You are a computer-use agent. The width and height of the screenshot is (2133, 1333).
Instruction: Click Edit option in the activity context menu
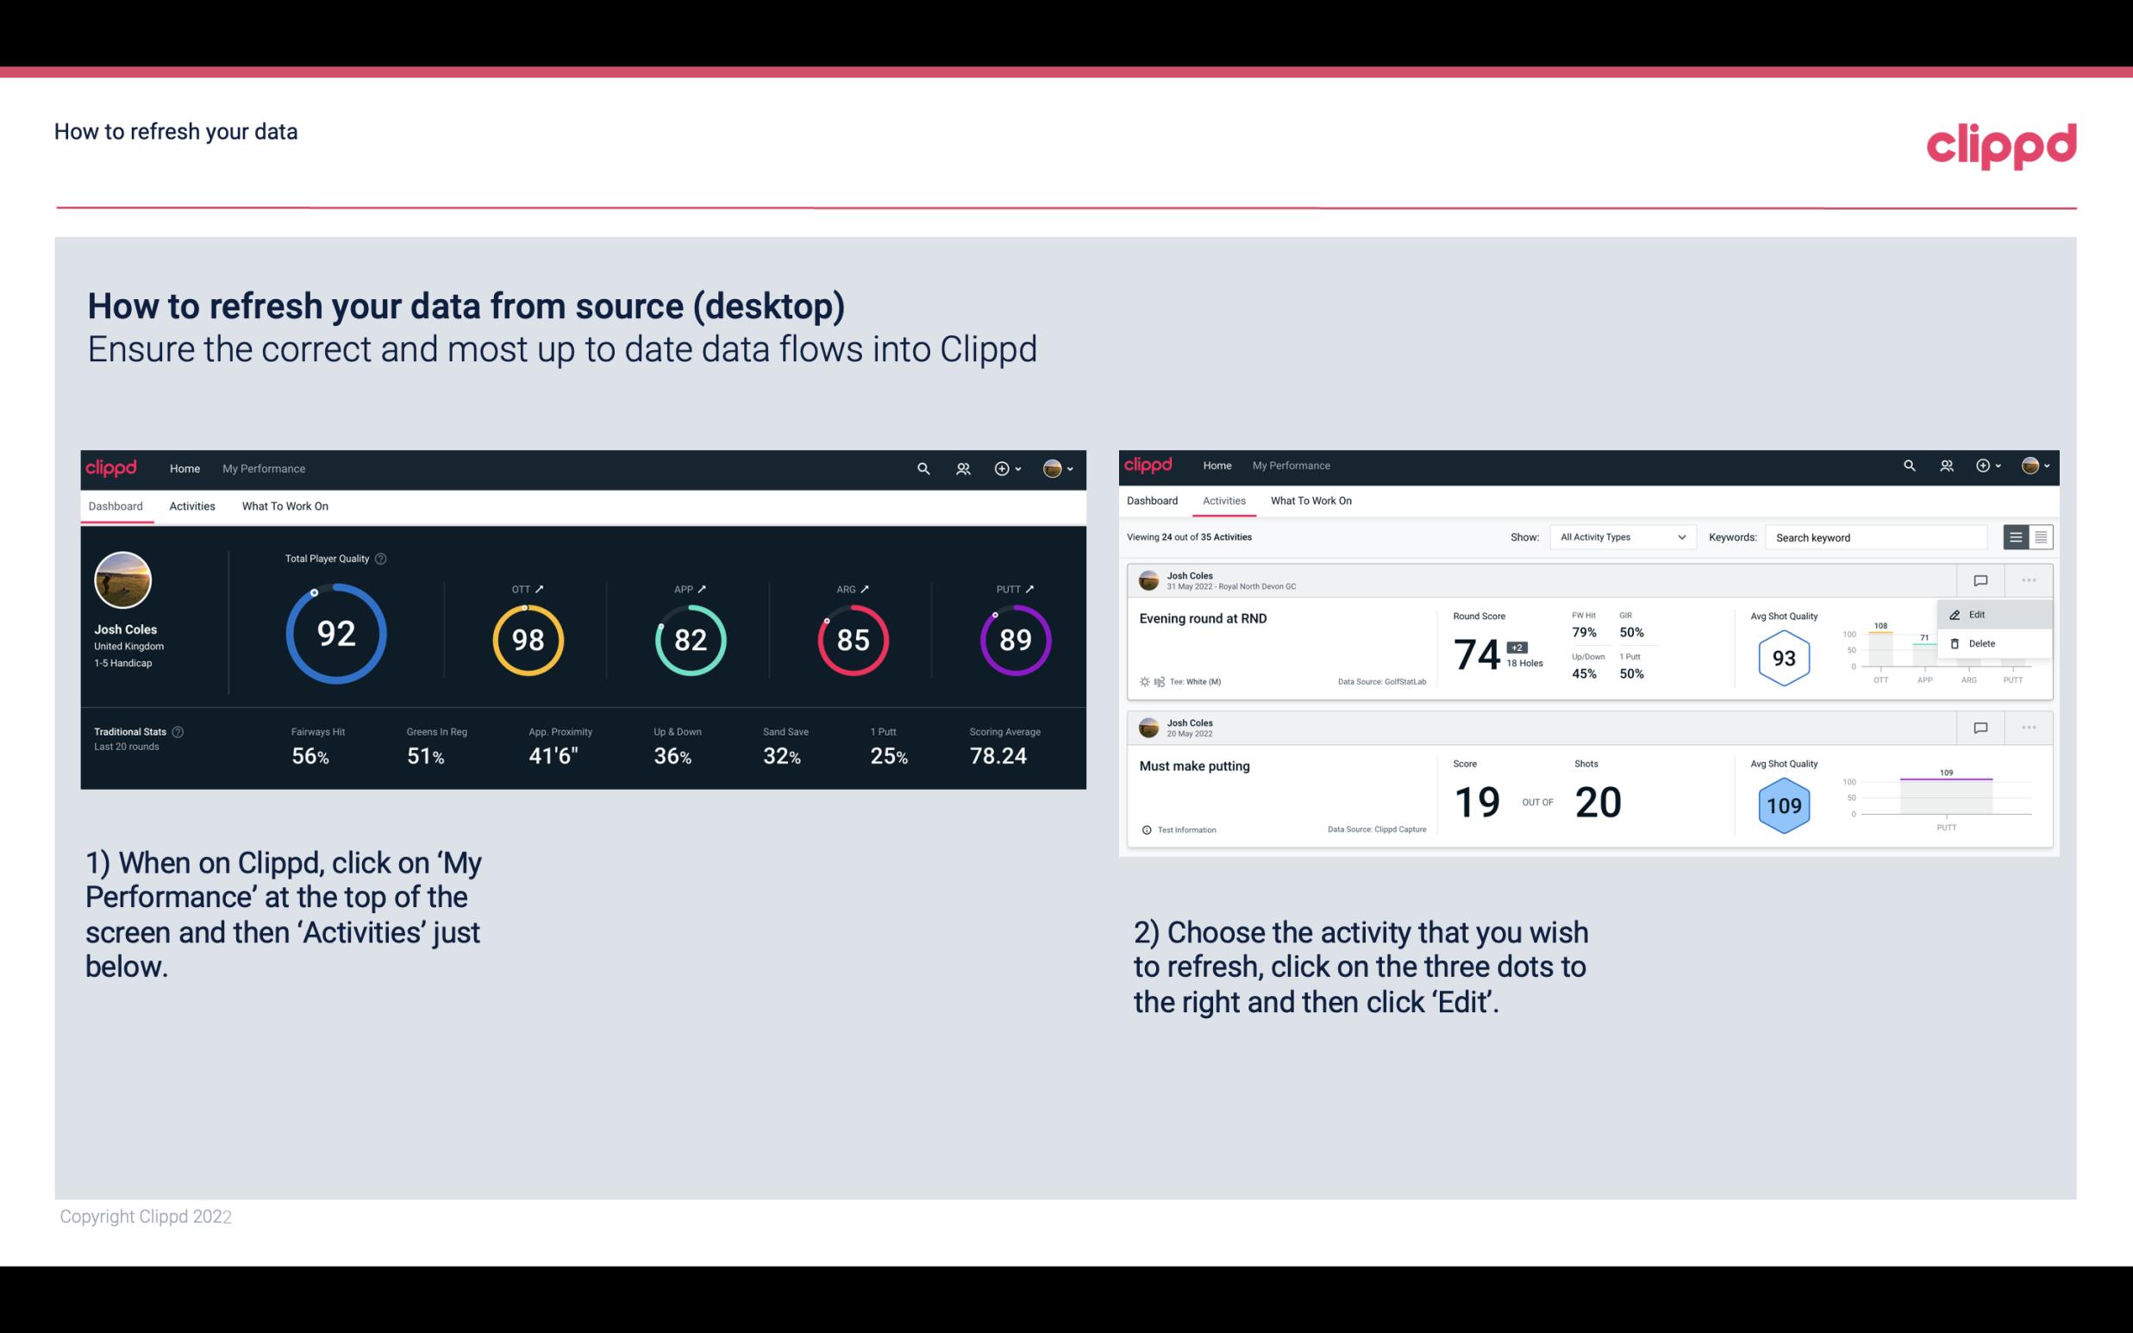1978,614
